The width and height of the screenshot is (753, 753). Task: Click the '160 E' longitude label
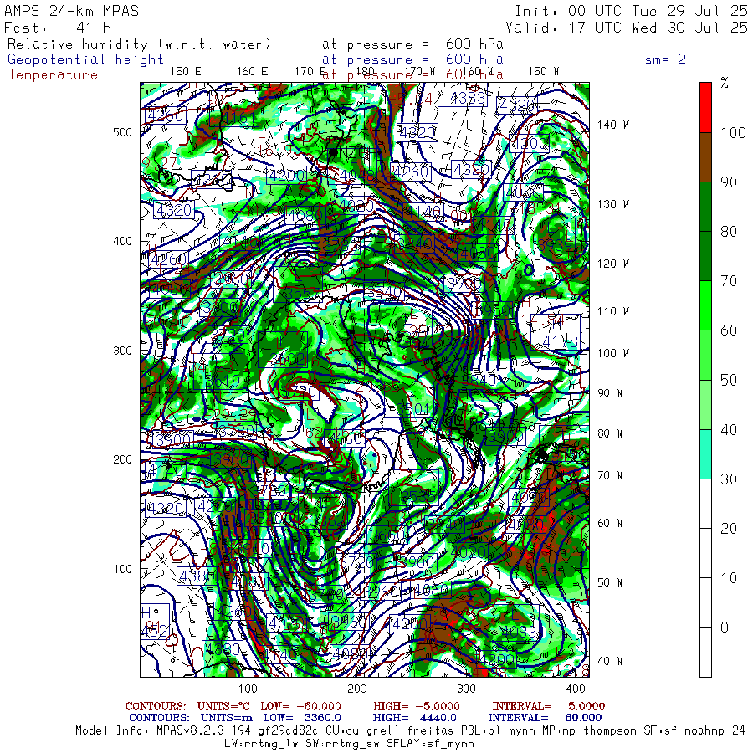252,72
